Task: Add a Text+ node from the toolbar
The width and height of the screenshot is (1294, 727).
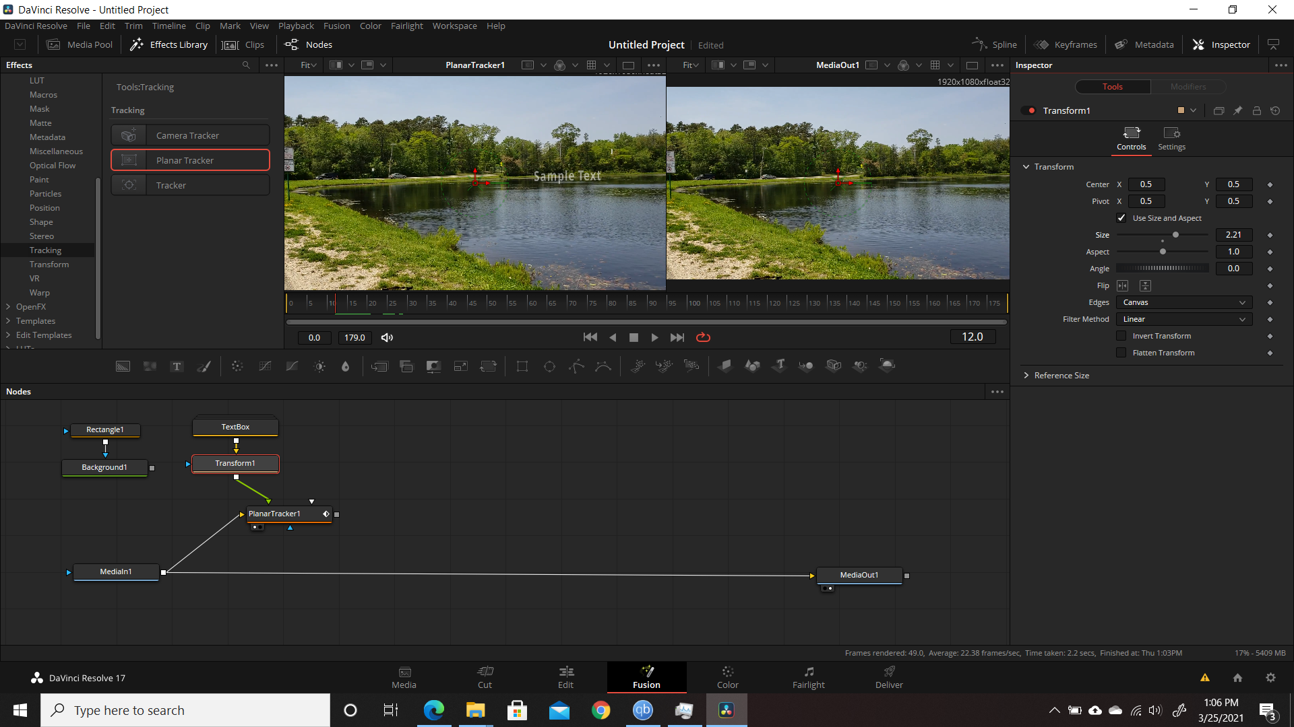Action: (177, 366)
